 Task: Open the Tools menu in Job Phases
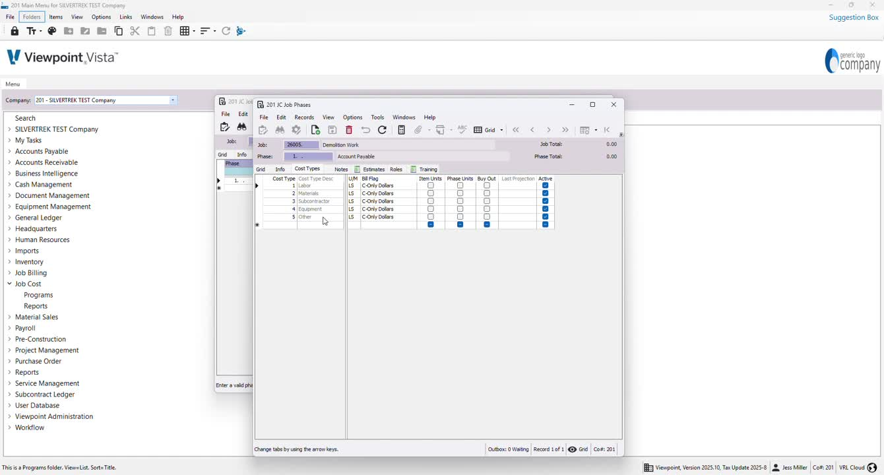point(377,117)
